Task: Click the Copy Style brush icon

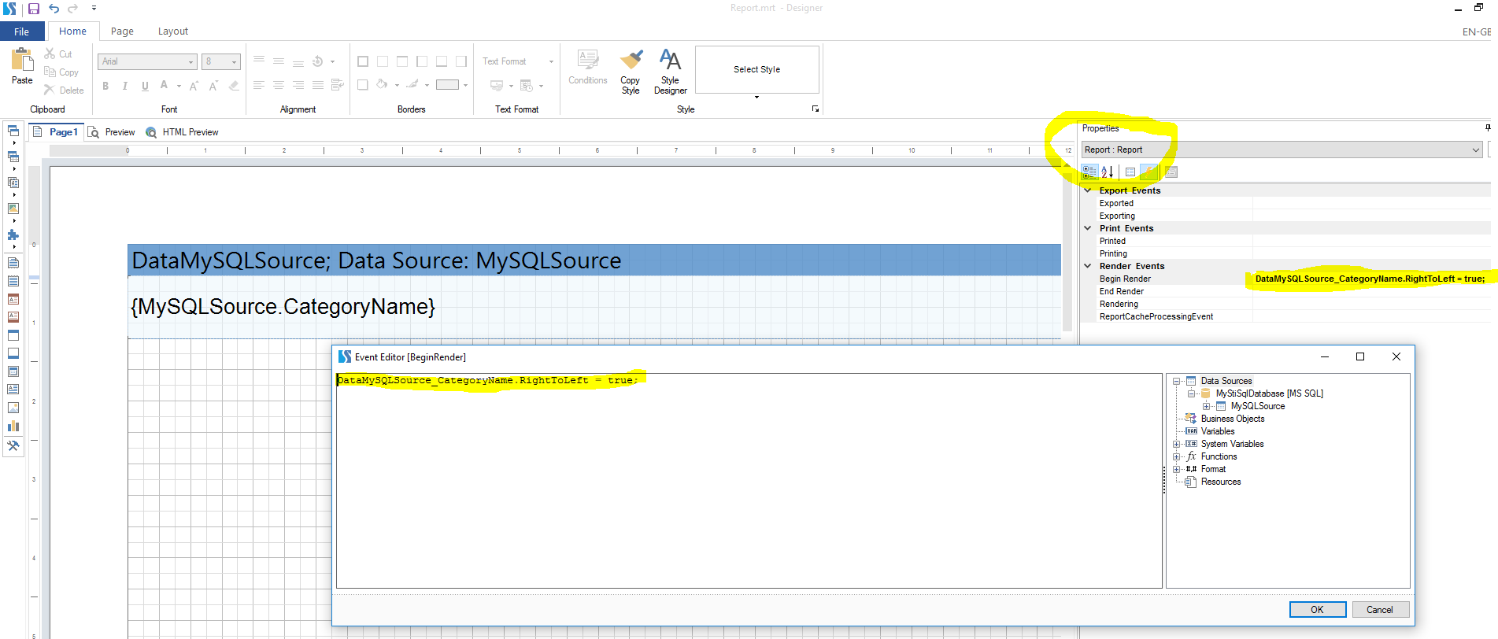Action: [631, 61]
